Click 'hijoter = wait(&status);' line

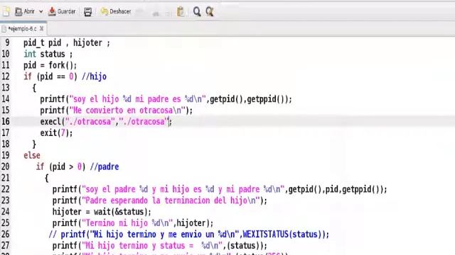102,212
